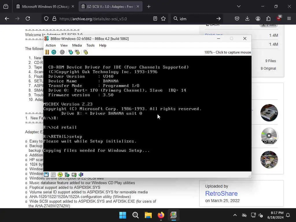Open a new Firefox tab
Viewport: 296px width, 222px height.
coord(149,7)
